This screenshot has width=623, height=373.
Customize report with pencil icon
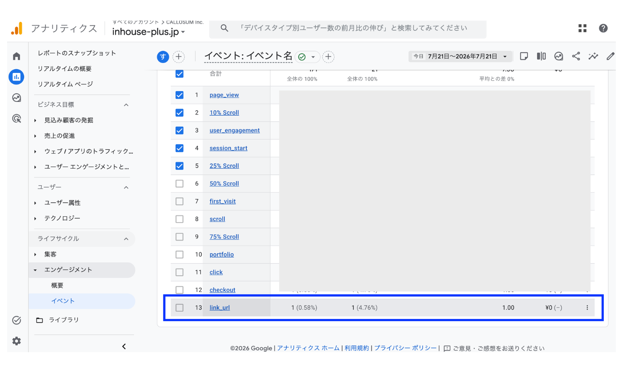(610, 56)
